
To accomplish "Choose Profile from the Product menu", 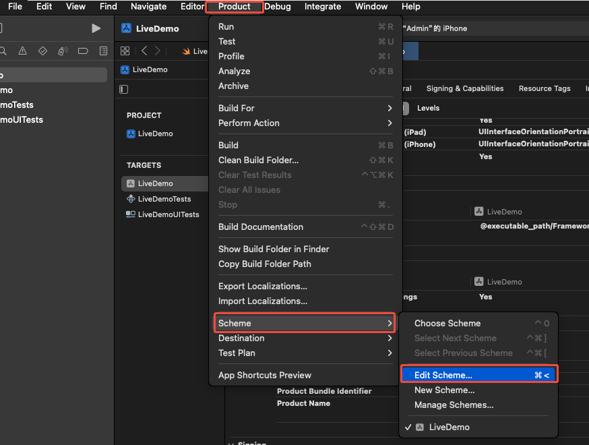I will [x=305, y=57].
